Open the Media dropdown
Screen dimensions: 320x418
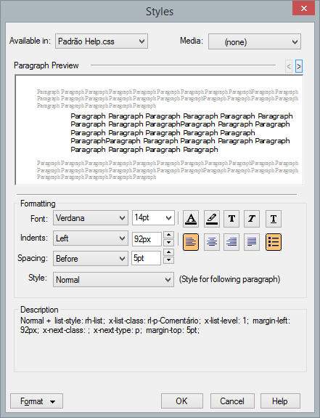(255, 42)
